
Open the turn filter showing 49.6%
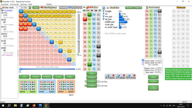[x=120, y=76]
